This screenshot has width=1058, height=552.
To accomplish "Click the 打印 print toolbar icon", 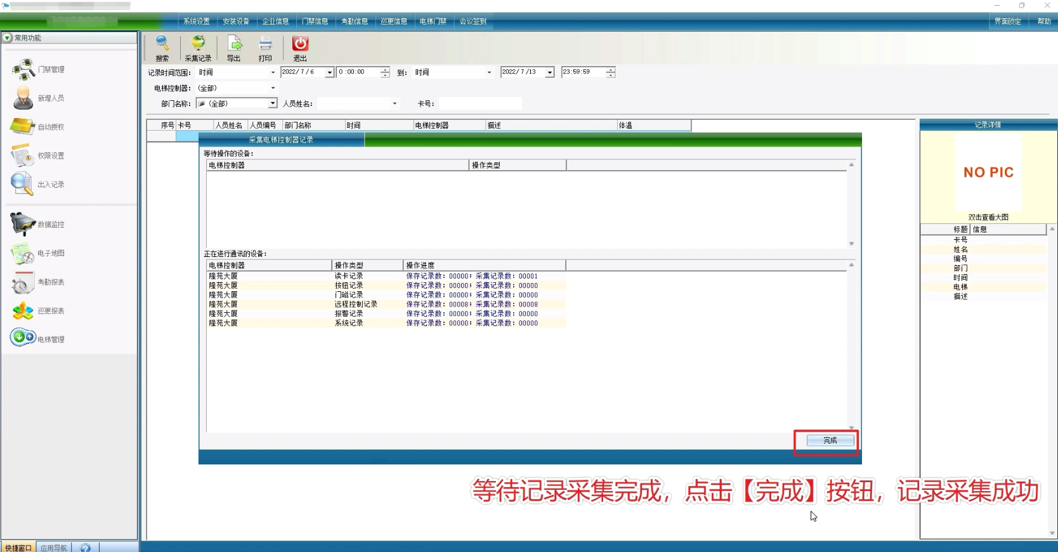I will point(265,48).
